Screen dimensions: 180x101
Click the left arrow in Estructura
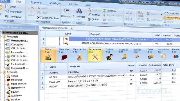[127, 13]
